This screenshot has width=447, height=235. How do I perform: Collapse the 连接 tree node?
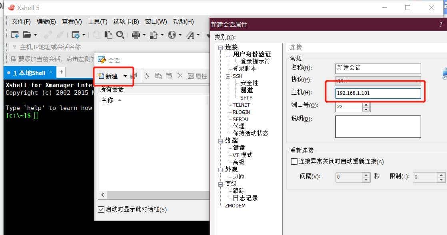(220, 48)
